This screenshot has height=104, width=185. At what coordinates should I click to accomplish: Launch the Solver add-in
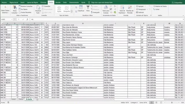(x=156, y=9)
